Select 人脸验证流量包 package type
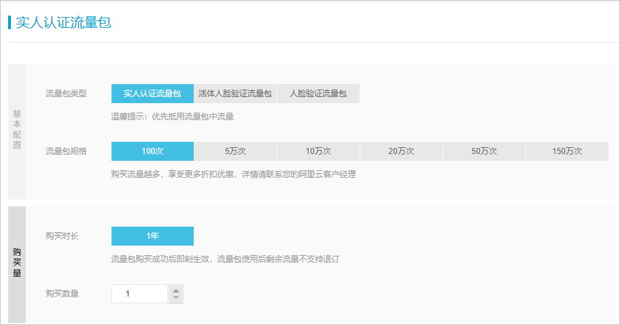 [318, 94]
